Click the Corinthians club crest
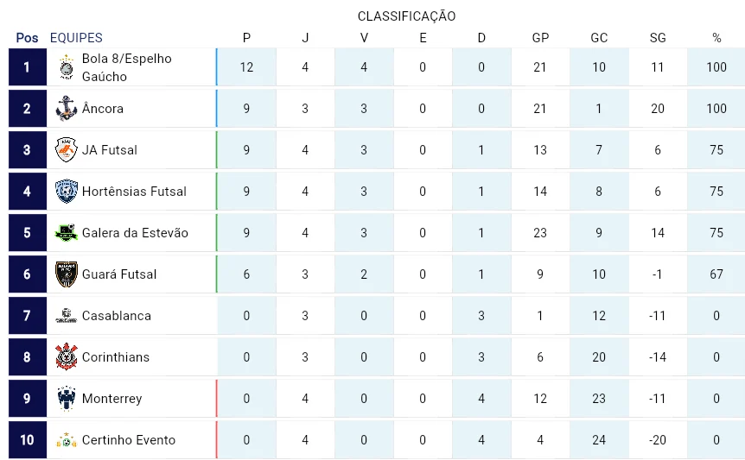 point(67,356)
